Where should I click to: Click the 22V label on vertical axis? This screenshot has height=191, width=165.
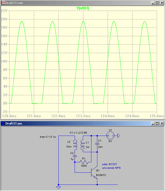(x=4, y=11)
